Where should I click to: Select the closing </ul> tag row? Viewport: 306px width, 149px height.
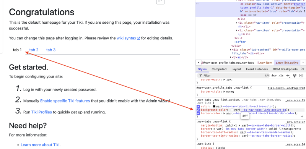[x=238, y=38]
